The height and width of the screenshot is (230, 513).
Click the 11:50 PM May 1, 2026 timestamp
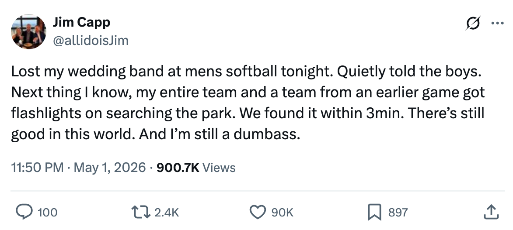pos(78,167)
